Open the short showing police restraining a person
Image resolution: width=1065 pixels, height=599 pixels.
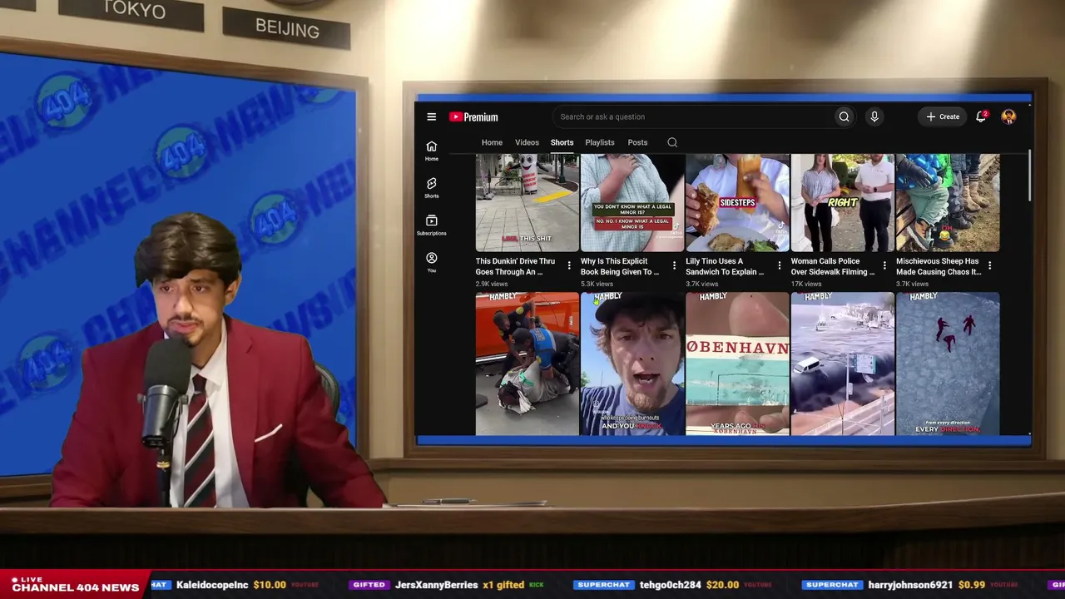(x=527, y=364)
